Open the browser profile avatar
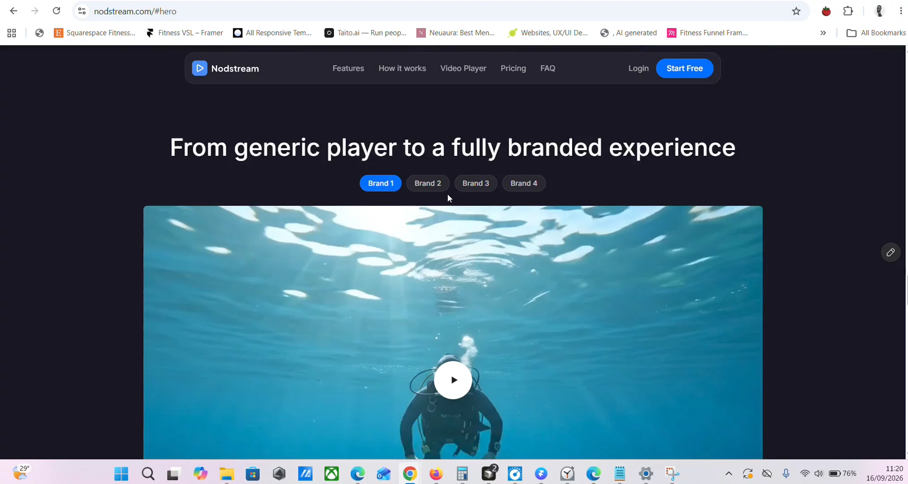The width and height of the screenshot is (908, 484). coord(879,11)
